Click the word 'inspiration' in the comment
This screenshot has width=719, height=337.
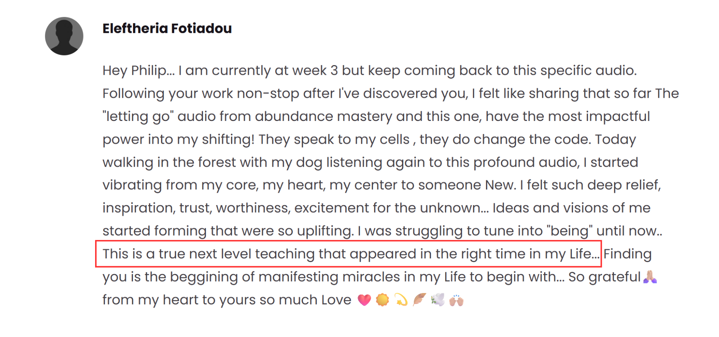(139, 208)
